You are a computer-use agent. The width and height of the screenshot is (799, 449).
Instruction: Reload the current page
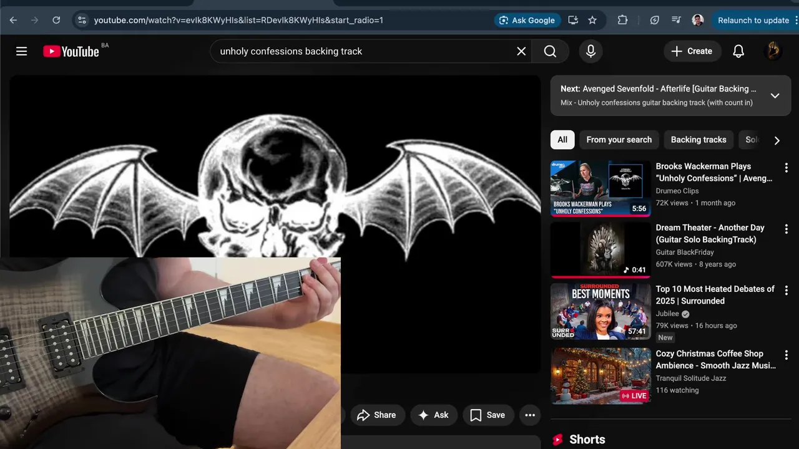[56, 20]
